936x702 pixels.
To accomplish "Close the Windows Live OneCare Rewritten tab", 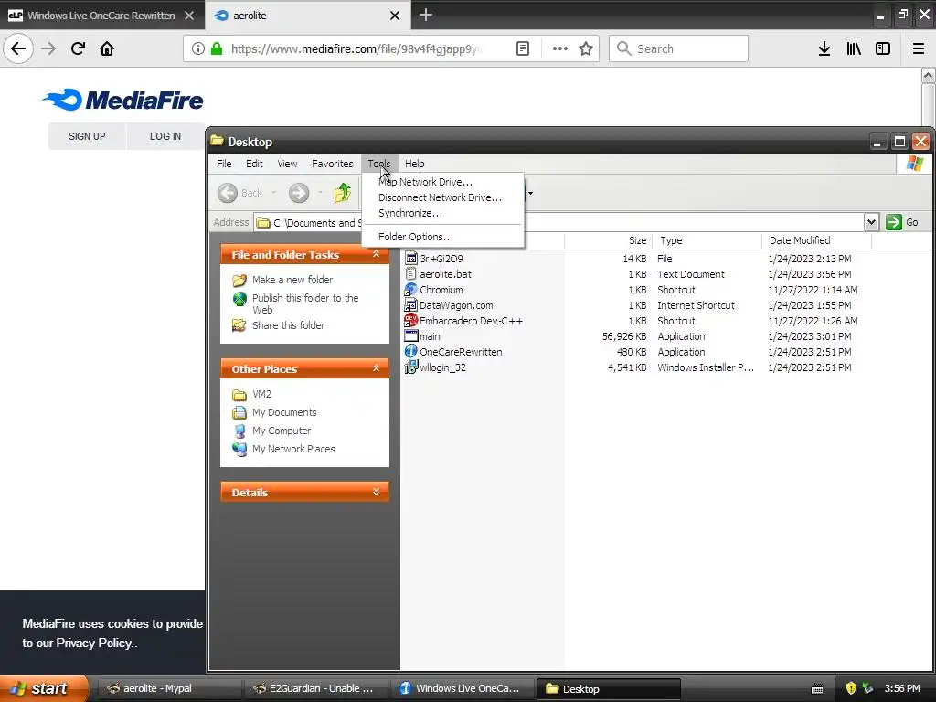I will (189, 16).
